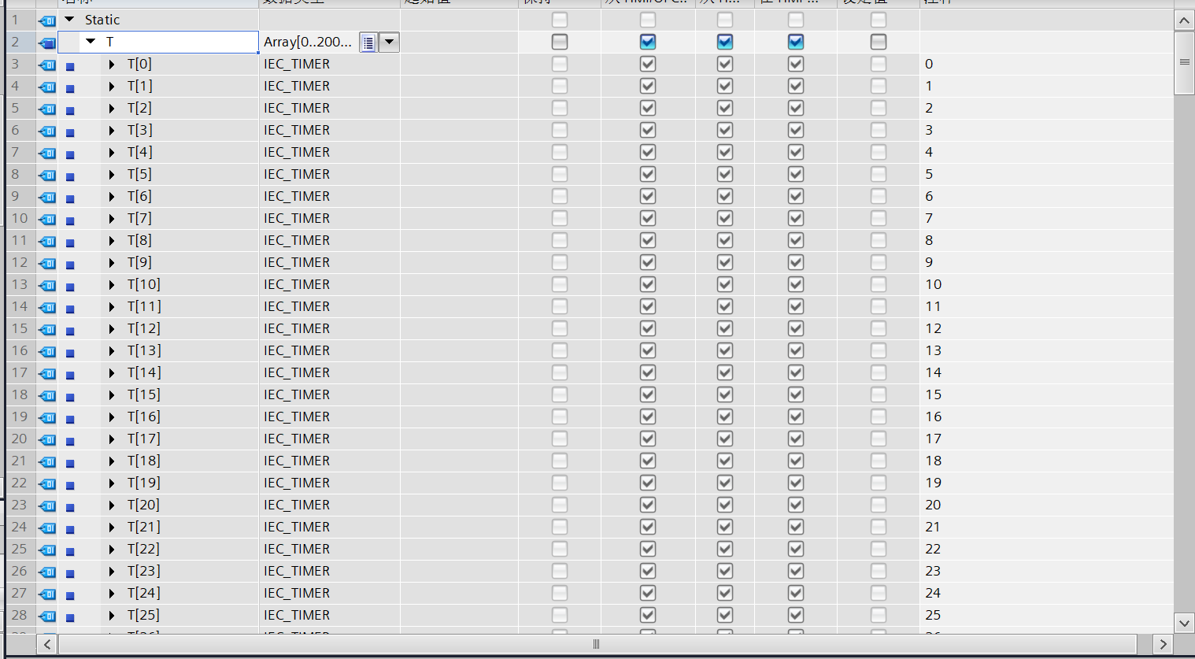Uncheck the first checked checkbox in T row
This screenshot has width=1195, height=659.
point(648,42)
